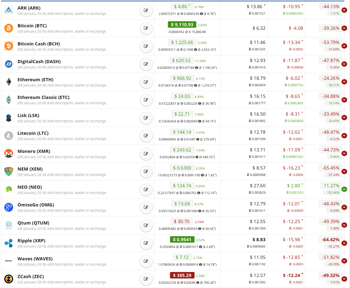The width and height of the screenshot is (350, 288).
Task: Click the Qtum price $ 30.70
Action: tap(181, 222)
